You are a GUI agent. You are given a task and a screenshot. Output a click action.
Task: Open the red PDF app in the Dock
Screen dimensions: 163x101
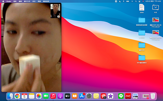pyautogui.click(x=128, y=96)
